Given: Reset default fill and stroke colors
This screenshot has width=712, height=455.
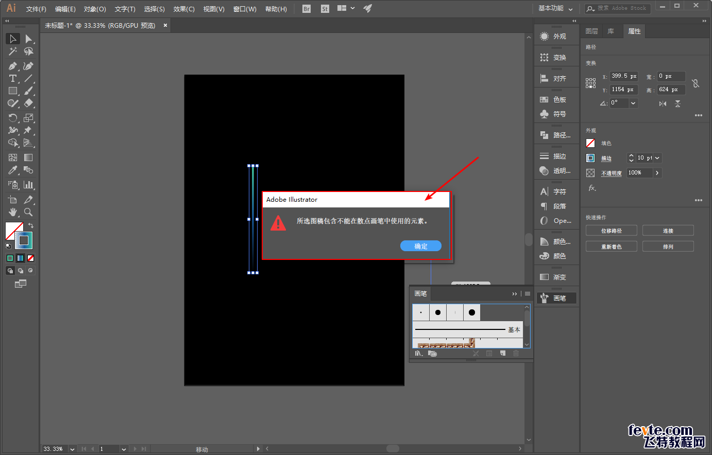Looking at the screenshot, I should click(x=8, y=246).
